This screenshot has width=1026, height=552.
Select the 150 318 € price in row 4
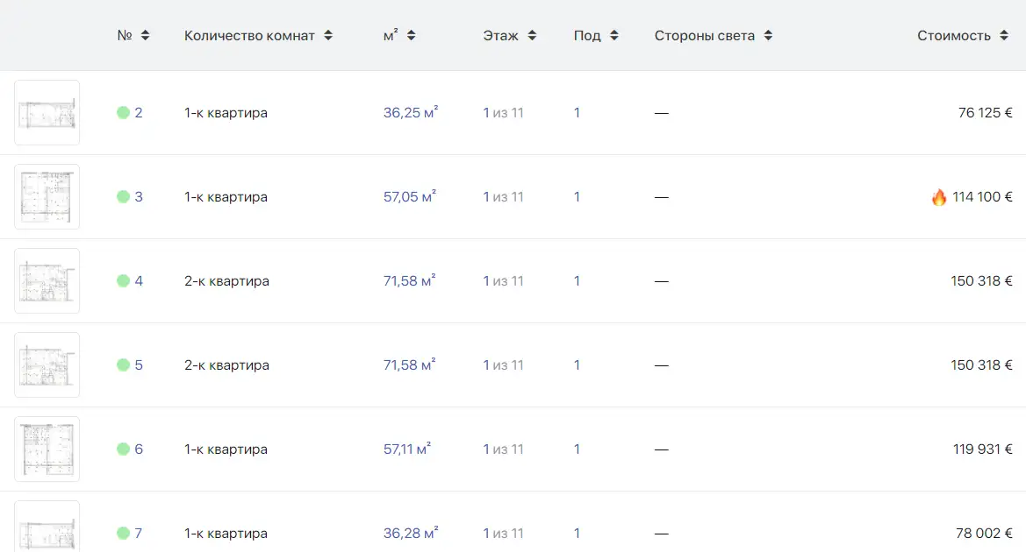(x=981, y=281)
